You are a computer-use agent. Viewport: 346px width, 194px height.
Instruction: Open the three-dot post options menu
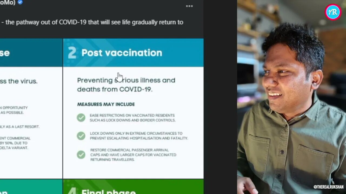pos(189,6)
